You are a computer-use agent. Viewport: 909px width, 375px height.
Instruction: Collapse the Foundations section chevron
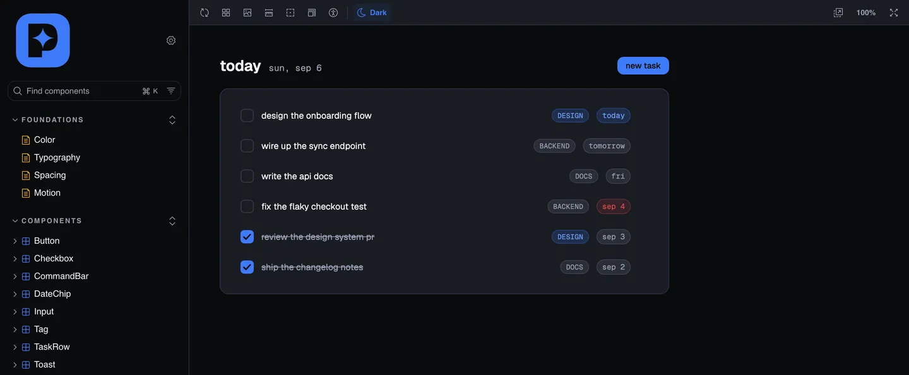(x=15, y=120)
